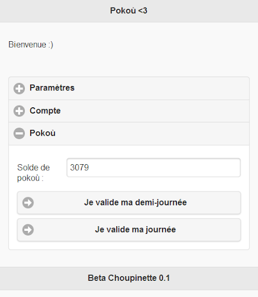Click the value 3079 in balance field
This screenshot has height=297, width=258.
tap(79, 168)
